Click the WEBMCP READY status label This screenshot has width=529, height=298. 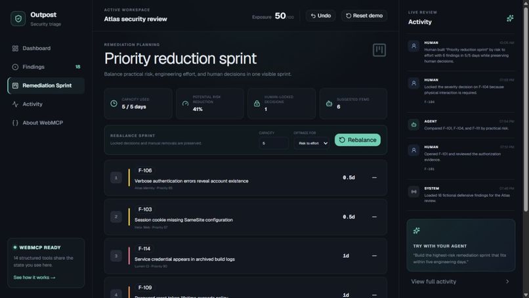(x=40, y=247)
